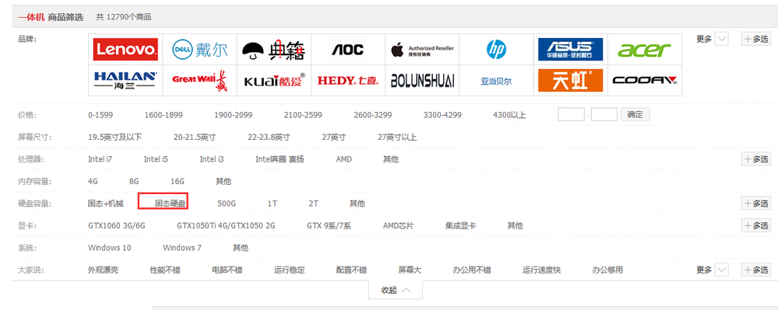Enable 多选 for the brand row
The width and height of the screenshot is (778, 310).
(x=756, y=39)
